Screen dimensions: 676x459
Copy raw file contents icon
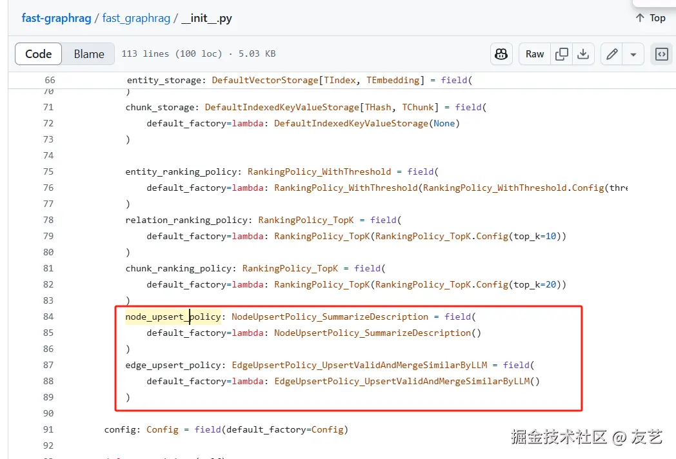(x=561, y=54)
